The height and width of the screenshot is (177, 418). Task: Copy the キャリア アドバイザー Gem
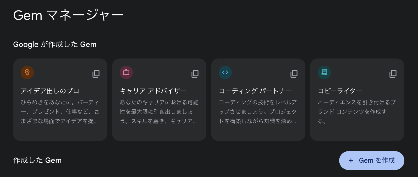point(195,74)
